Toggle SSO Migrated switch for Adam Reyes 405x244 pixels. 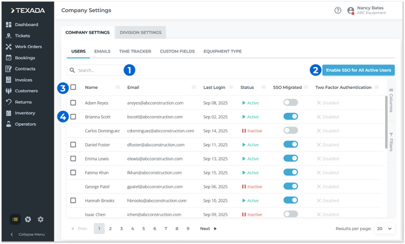pyautogui.click(x=291, y=103)
